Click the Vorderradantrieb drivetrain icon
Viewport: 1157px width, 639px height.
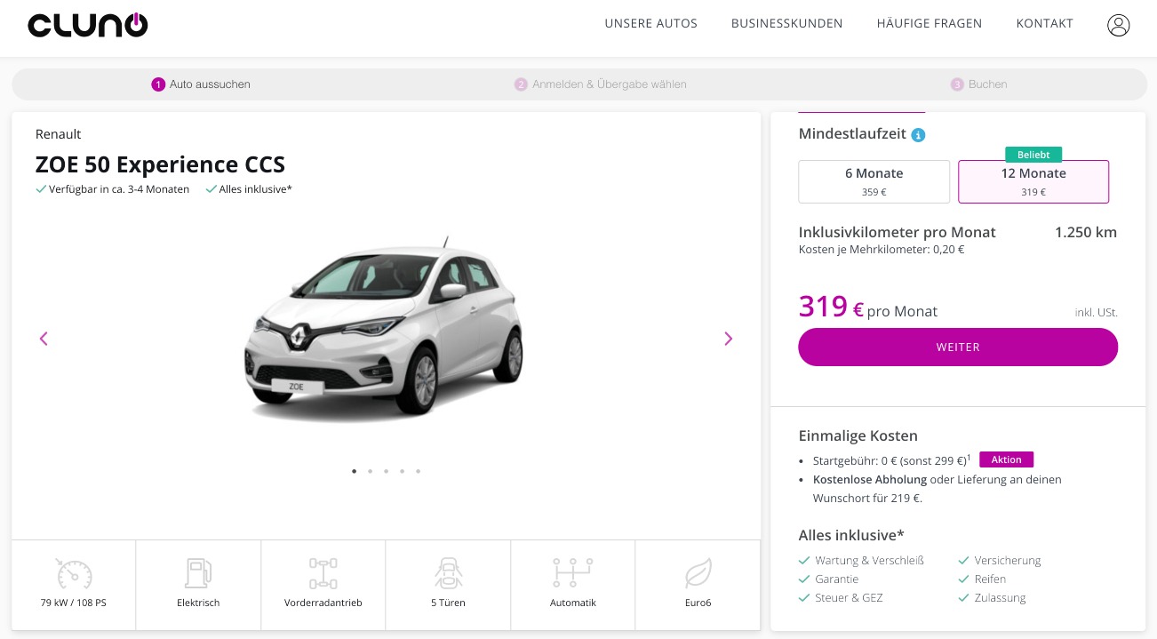click(x=323, y=573)
